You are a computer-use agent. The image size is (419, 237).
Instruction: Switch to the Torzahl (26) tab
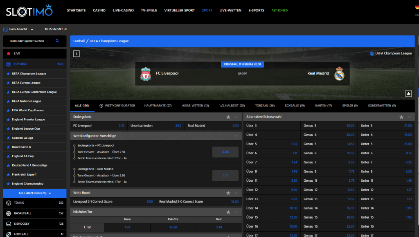[x=265, y=106]
